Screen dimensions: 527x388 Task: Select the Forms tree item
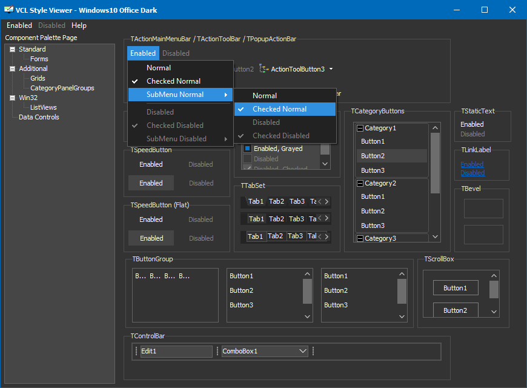click(39, 59)
